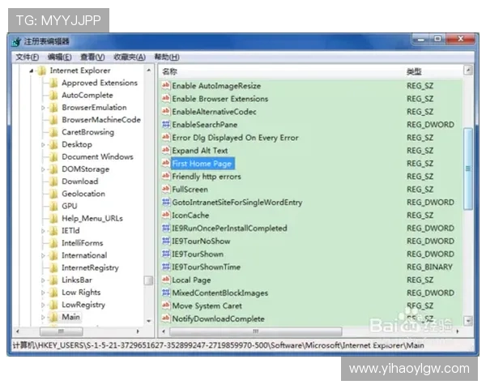Select the DOMStorage key in tree
Image resolution: width=486 pixels, height=389 pixels.
point(85,169)
